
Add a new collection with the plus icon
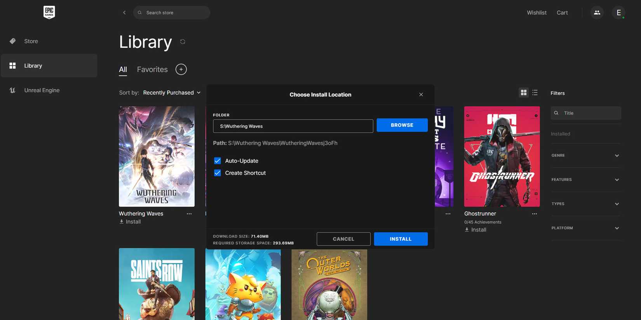(x=181, y=69)
